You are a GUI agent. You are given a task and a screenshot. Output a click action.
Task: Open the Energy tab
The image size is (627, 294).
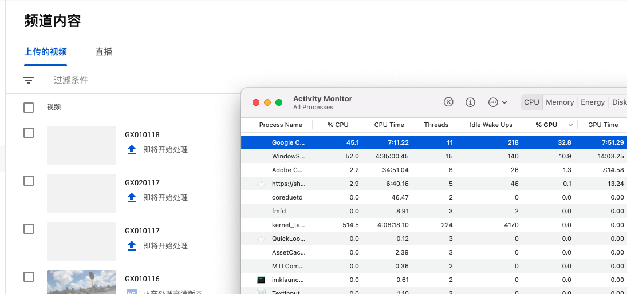[592, 102]
